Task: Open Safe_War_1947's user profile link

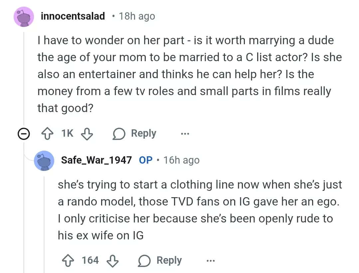Action: click(96, 160)
